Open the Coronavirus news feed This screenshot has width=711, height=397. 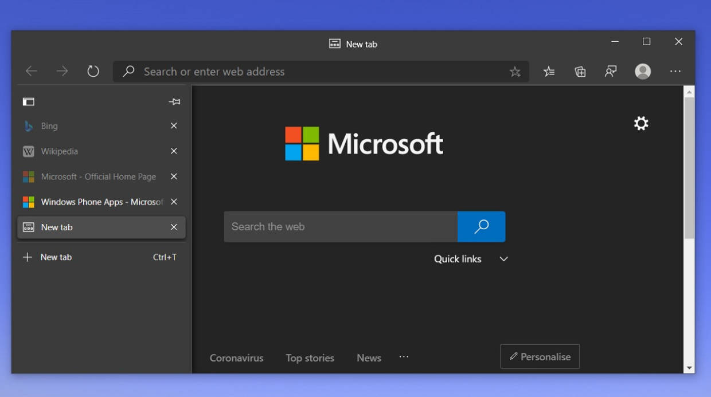[236, 358]
